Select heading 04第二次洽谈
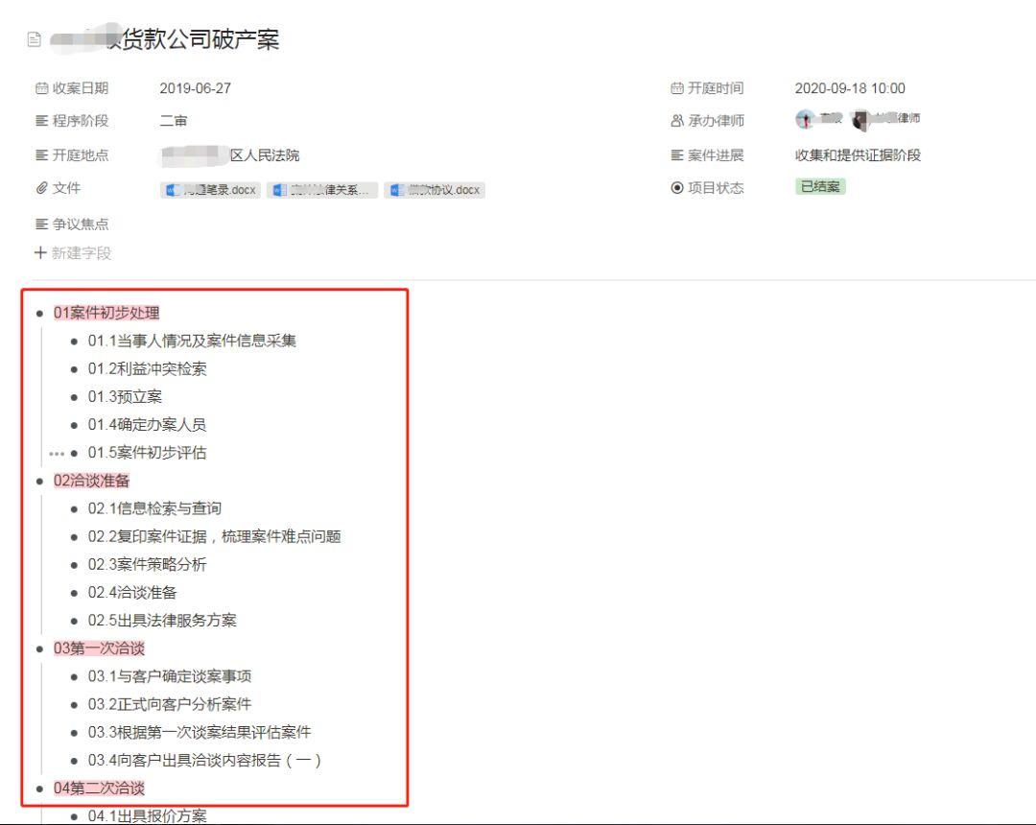1036x825 pixels. tap(99, 788)
